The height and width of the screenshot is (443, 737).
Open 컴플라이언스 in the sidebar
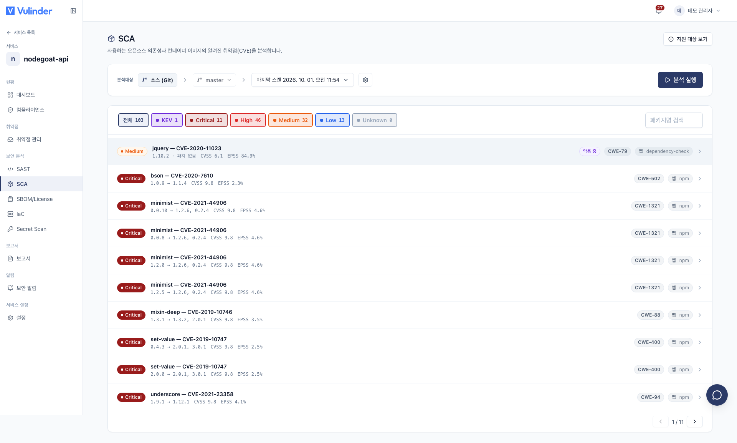pos(41,110)
